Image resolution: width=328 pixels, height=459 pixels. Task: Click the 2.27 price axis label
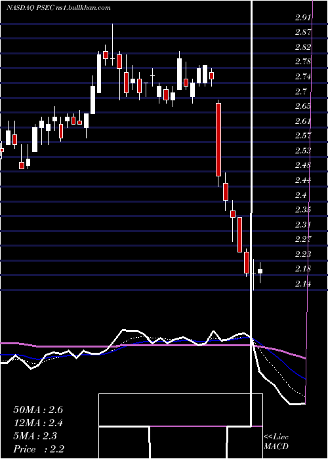[x=303, y=239]
